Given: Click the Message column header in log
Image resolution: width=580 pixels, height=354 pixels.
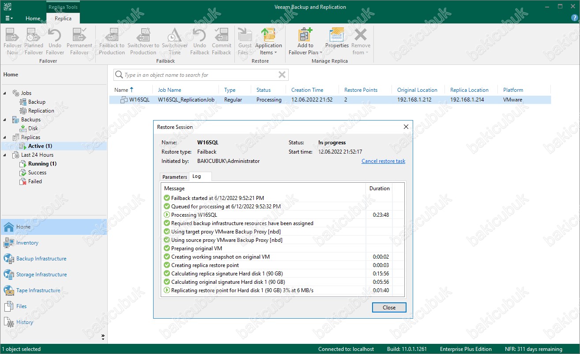Looking at the screenshot, I should pos(264,188).
